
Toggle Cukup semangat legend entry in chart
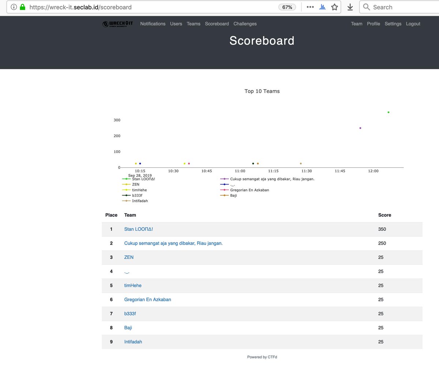[267, 179]
